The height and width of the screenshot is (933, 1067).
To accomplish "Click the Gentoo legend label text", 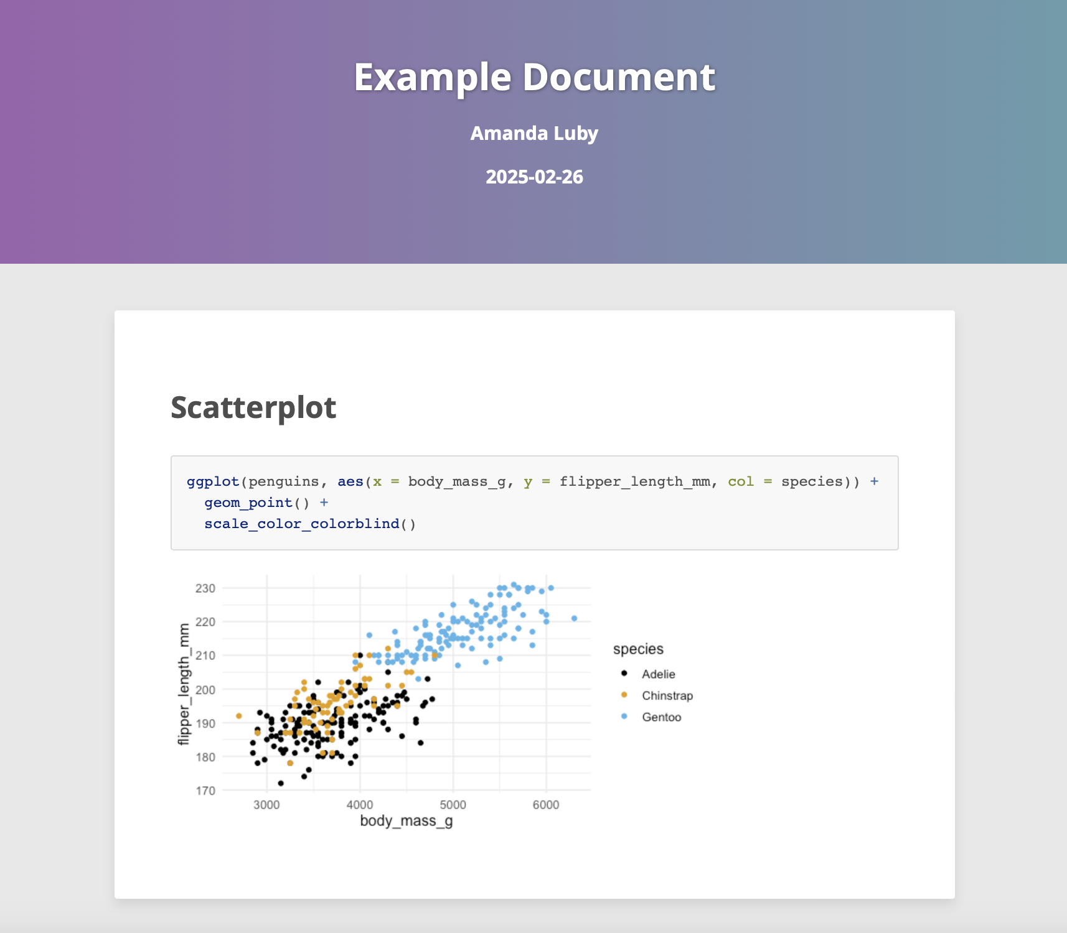I will point(661,717).
